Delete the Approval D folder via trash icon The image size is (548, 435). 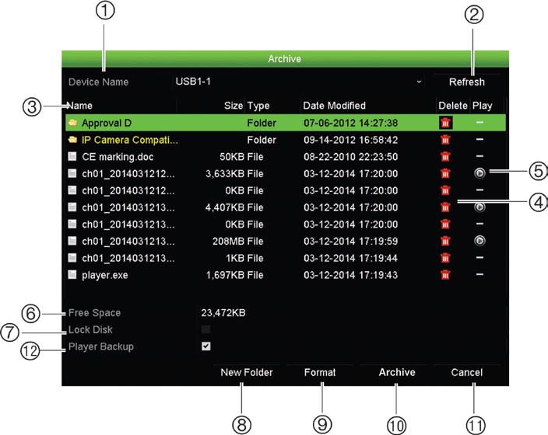[445, 123]
